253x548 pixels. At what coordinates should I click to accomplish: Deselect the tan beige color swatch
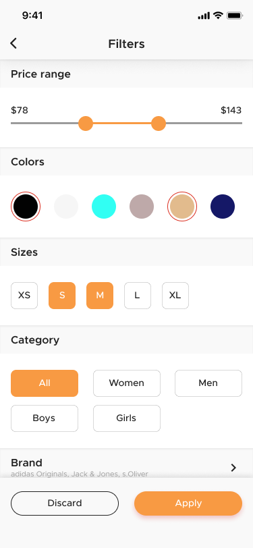[x=182, y=207]
